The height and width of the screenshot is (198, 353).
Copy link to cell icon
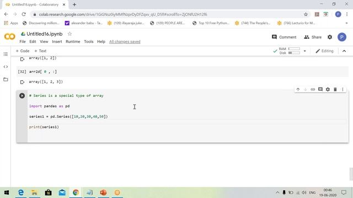pyautogui.click(x=313, y=89)
